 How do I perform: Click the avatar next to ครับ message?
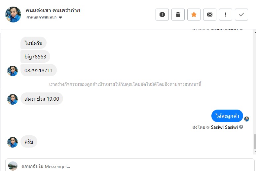(13, 142)
